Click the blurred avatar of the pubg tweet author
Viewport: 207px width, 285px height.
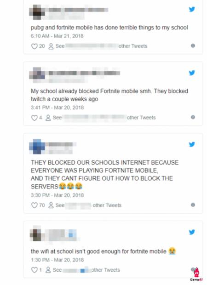[x=37, y=12]
